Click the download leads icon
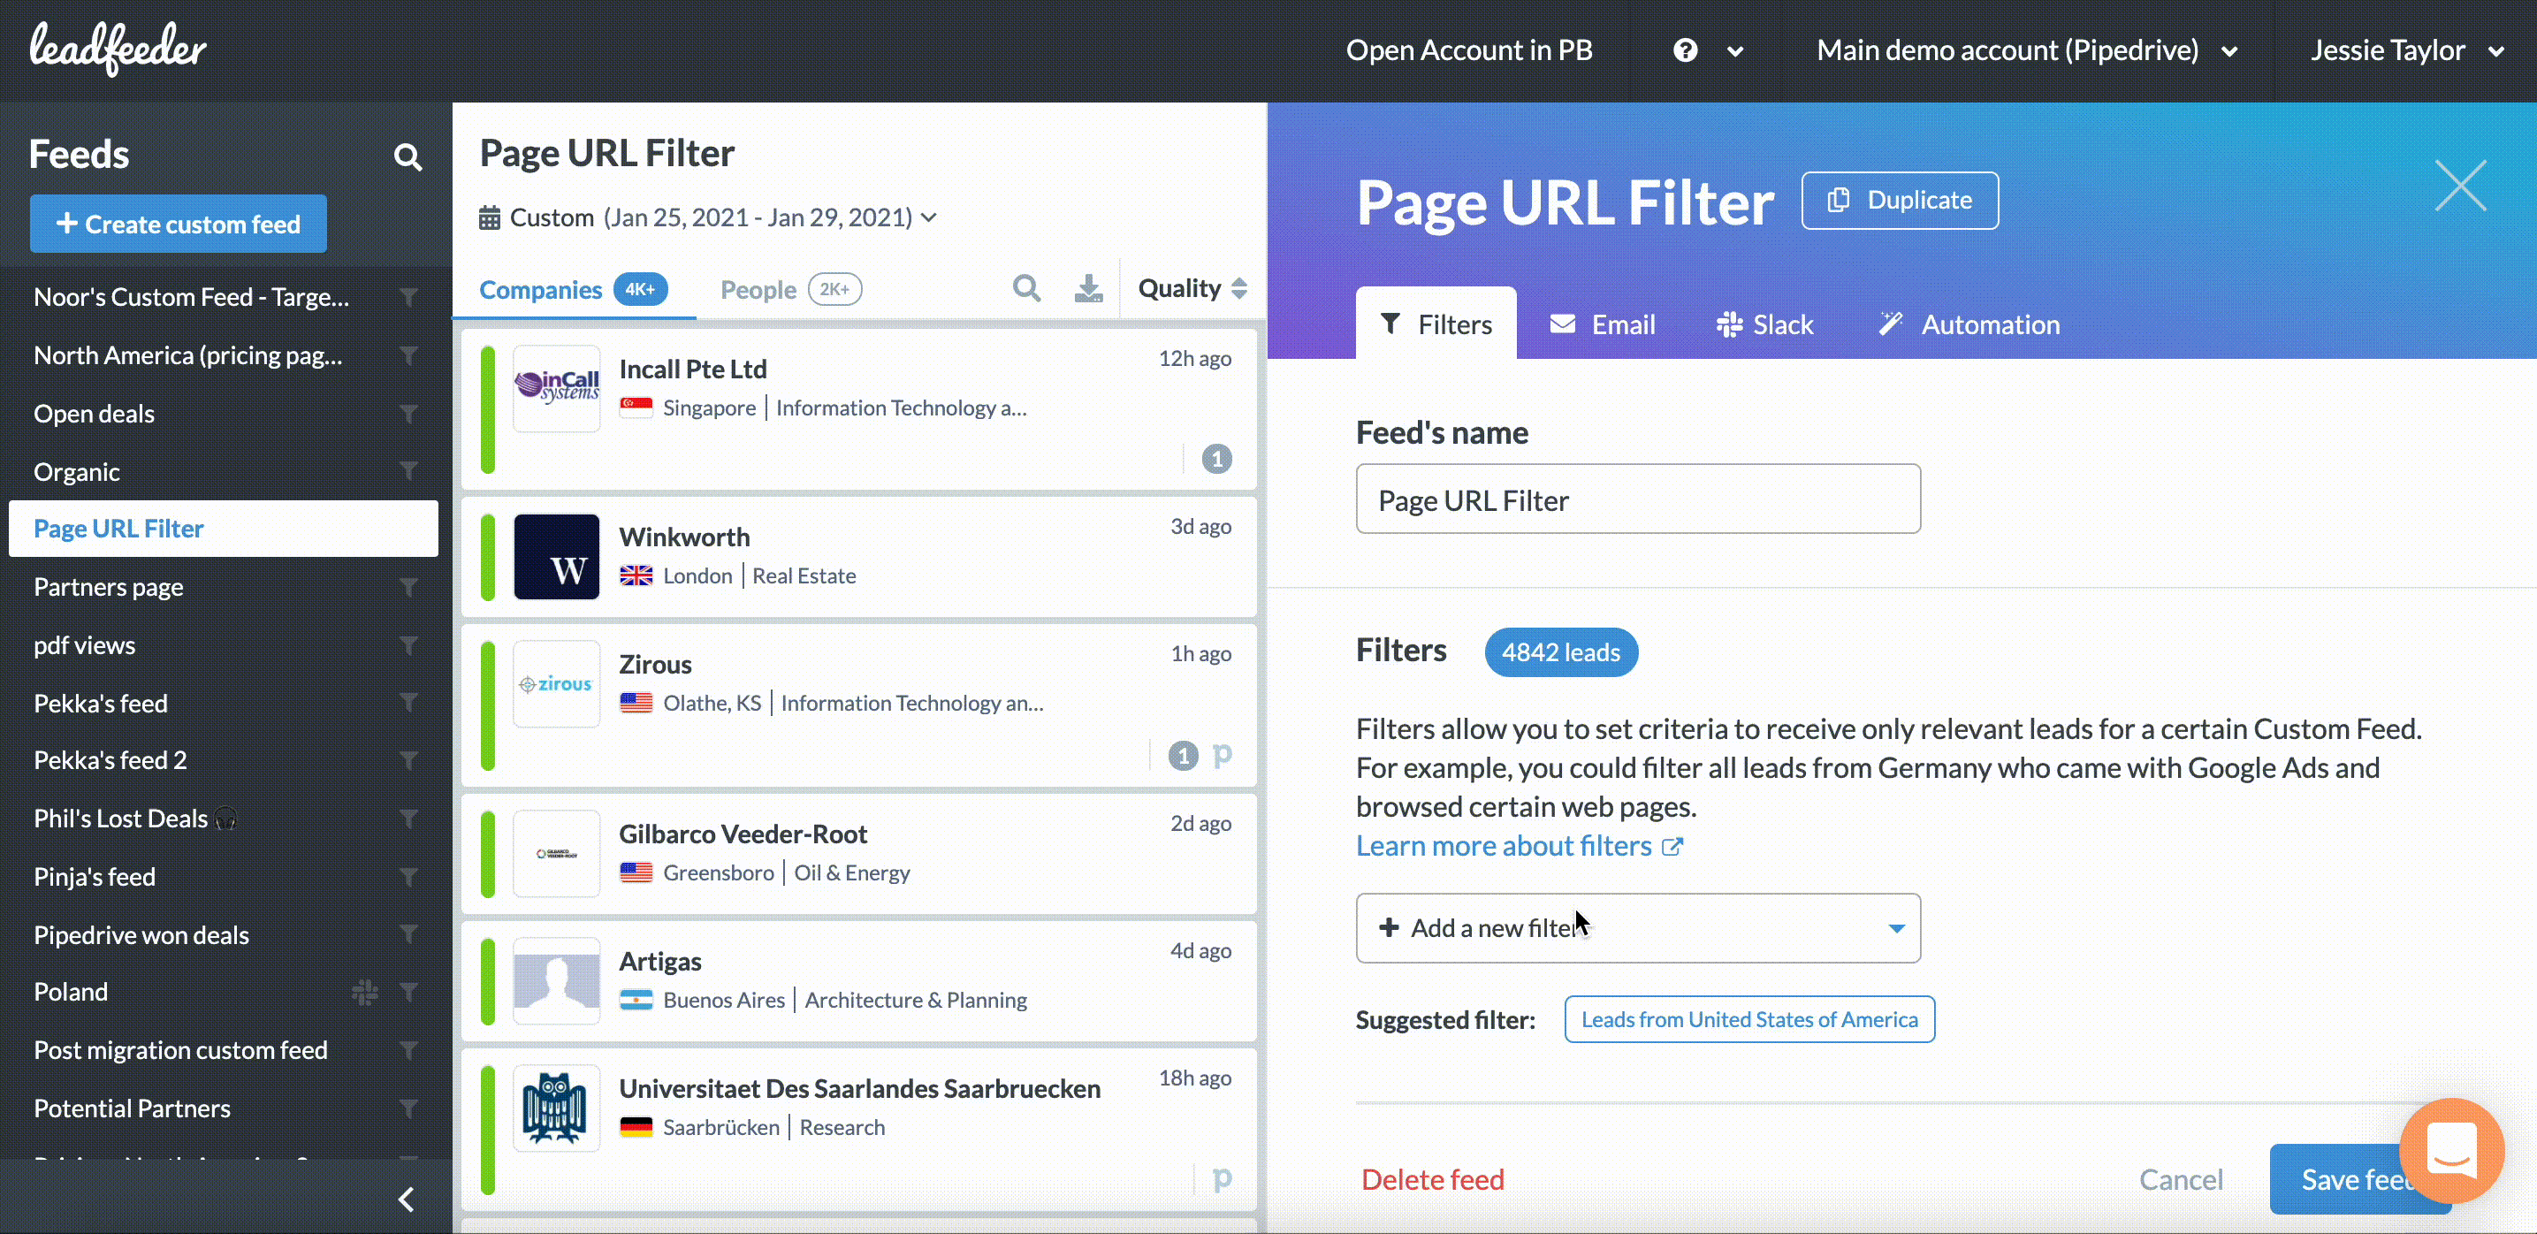 [x=1087, y=287]
